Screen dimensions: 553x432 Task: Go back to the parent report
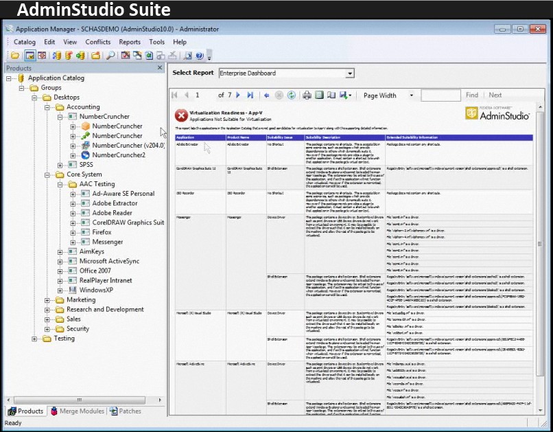point(267,95)
